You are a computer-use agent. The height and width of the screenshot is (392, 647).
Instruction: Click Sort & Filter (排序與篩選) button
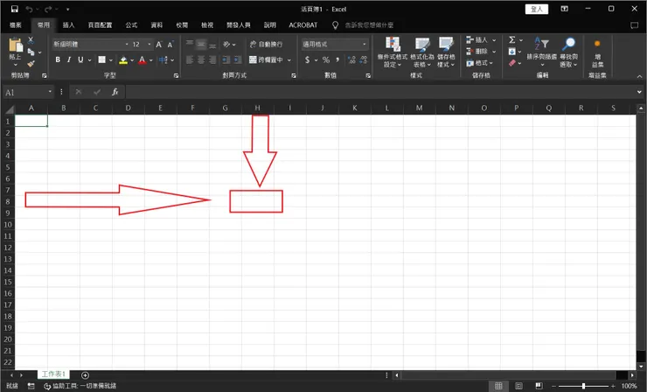click(542, 52)
